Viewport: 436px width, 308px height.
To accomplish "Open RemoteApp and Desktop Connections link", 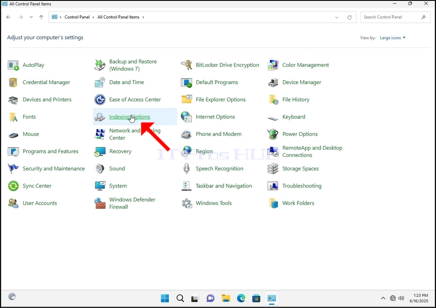I will (312, 151).
